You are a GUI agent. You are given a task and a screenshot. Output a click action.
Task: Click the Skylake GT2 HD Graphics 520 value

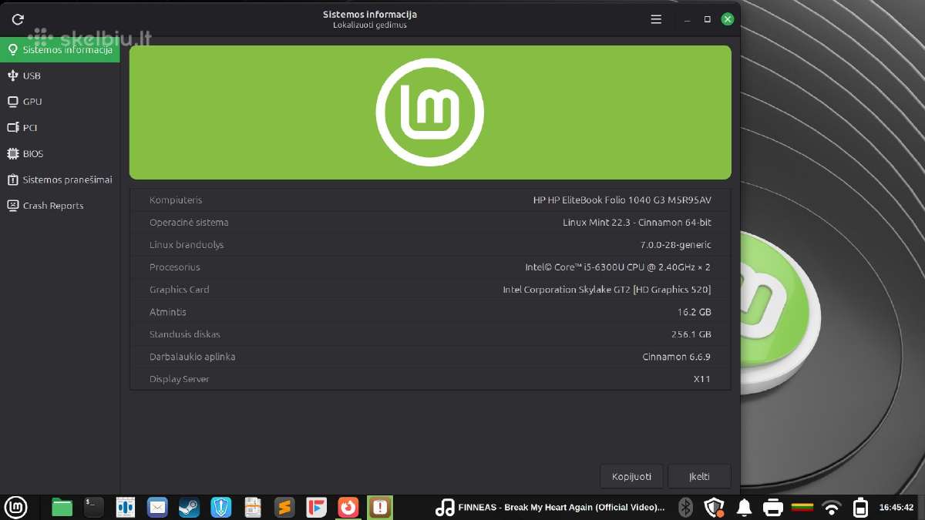(x=607, y=290)
